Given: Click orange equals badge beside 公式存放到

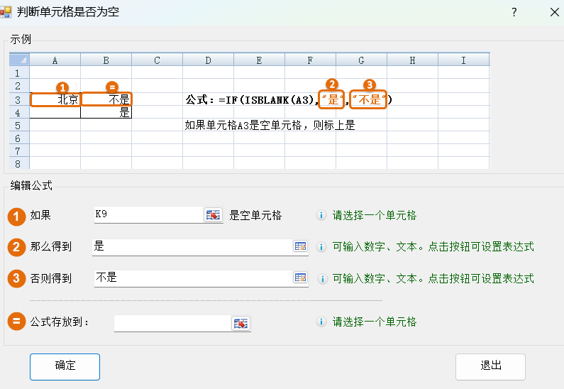Looking at the screenshot, I should [x=16, y=322].
